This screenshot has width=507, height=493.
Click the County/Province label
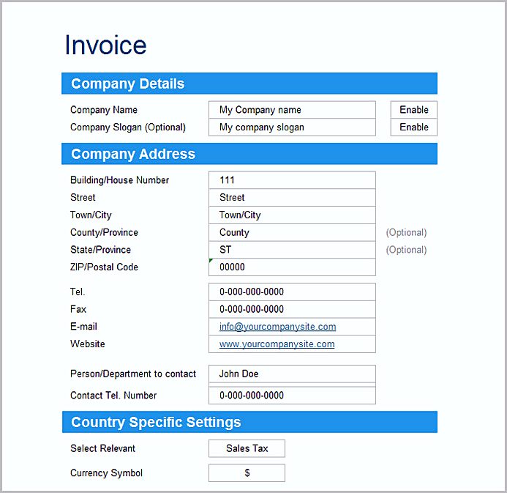[104, 232]
